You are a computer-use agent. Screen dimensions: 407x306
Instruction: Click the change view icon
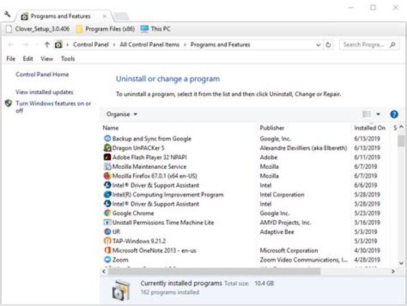pos(366,114)
